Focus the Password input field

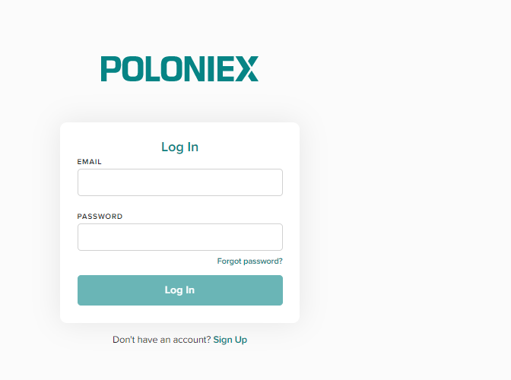tap(180, 237)
